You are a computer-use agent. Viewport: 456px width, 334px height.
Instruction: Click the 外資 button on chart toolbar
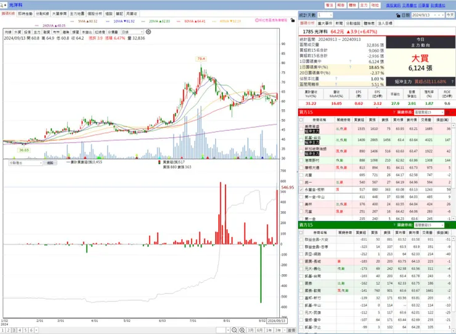click(x=18, y=32)
